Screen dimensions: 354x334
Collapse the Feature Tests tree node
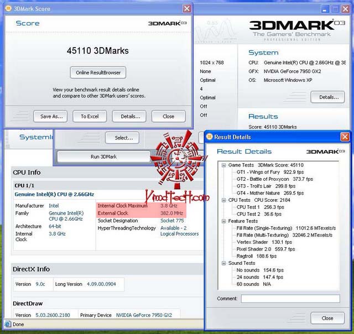pyautogui.click(x=223, y=221)
